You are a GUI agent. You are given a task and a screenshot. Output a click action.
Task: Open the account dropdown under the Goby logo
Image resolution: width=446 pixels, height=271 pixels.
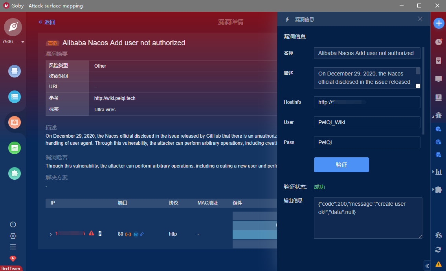23,42
